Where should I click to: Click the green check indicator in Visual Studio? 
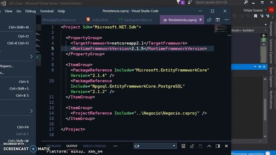263,40
